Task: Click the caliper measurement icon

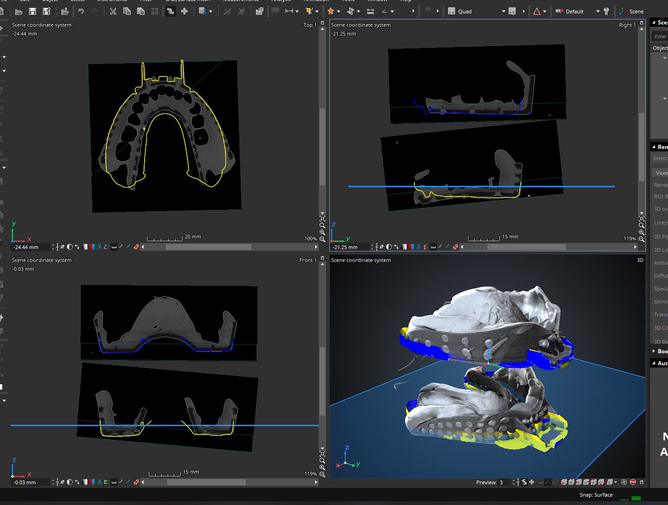Action: (370, 12)
